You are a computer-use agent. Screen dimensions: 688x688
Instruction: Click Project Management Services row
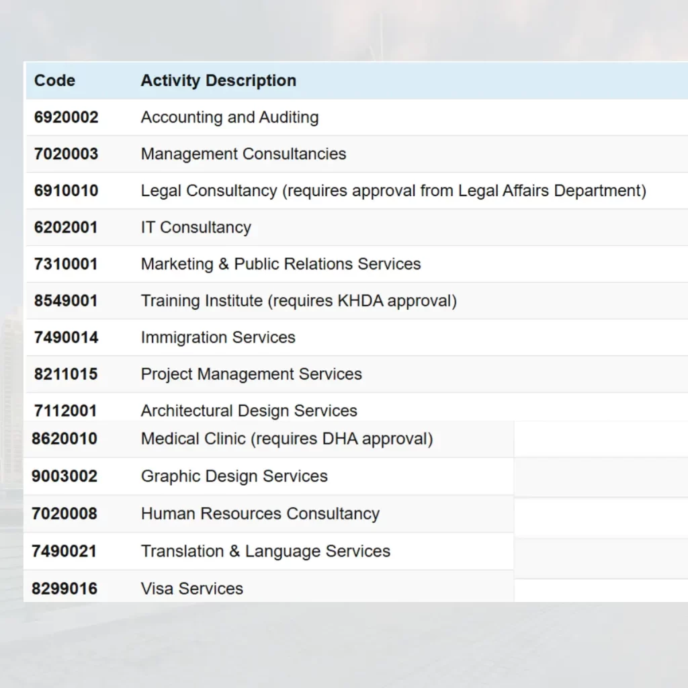pyautogui.click(x=251, y=374)
